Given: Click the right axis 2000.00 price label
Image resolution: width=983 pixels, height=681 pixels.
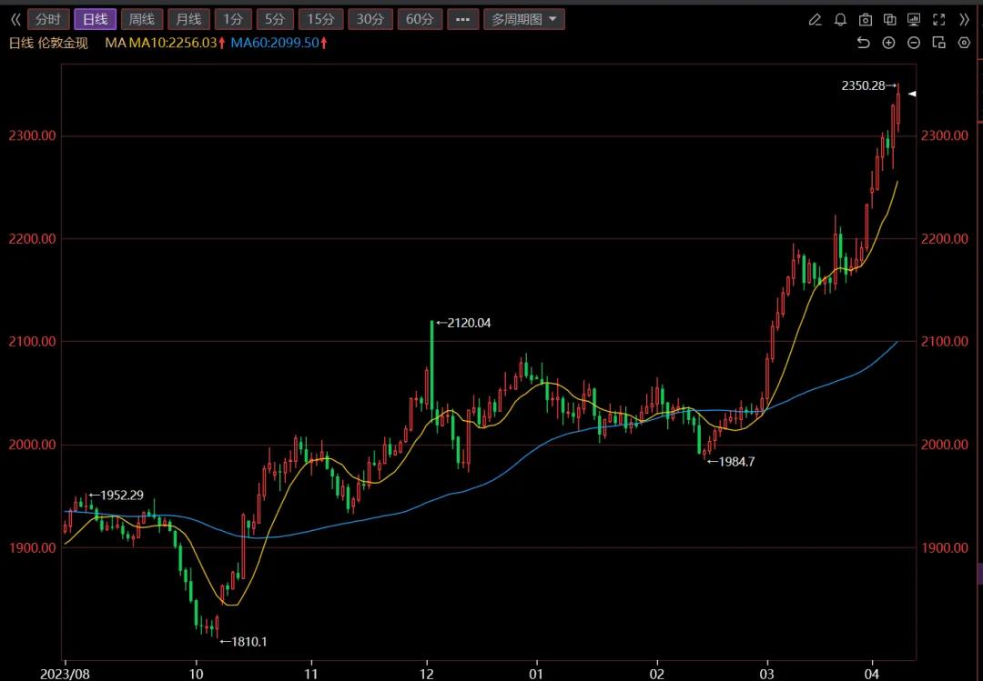Looking at the screenshot, I should (945, 445).
